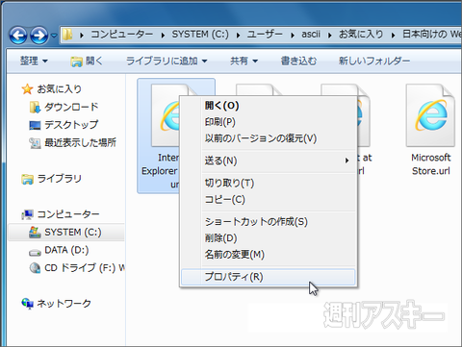462x347 pixels.
Task: Click ascii in the address bar
Action: coord(311,34)
